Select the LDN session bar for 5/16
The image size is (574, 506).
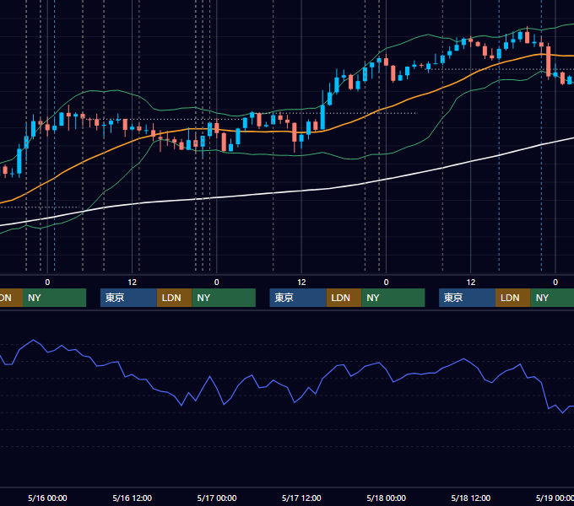point(174,298)
